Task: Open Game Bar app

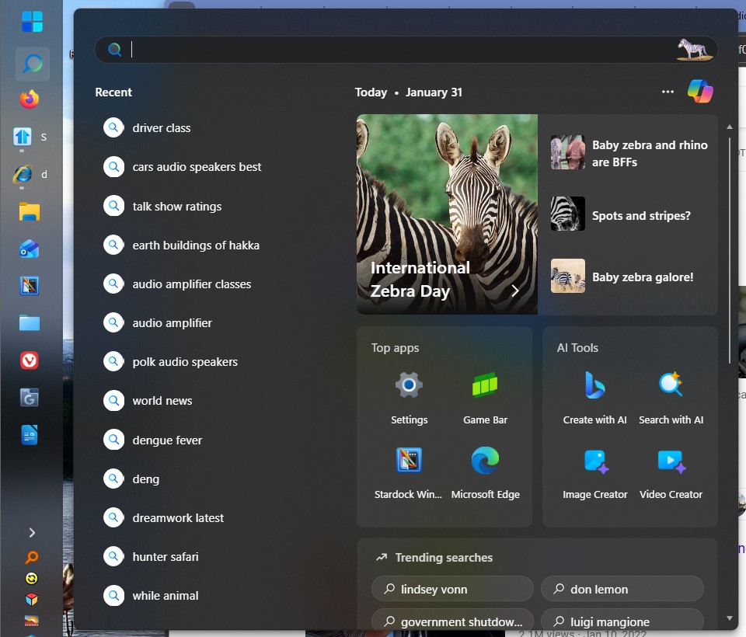Action: (x=485, y=398)
